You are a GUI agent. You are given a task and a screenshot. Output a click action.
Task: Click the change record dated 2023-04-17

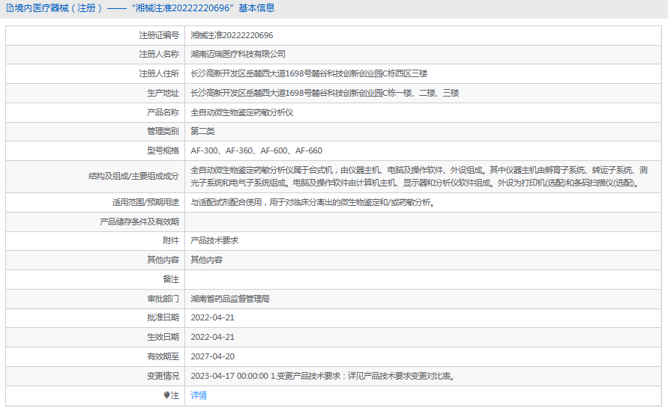(323, 376)
